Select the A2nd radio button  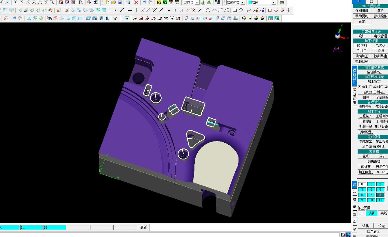[x=370, y=87]
